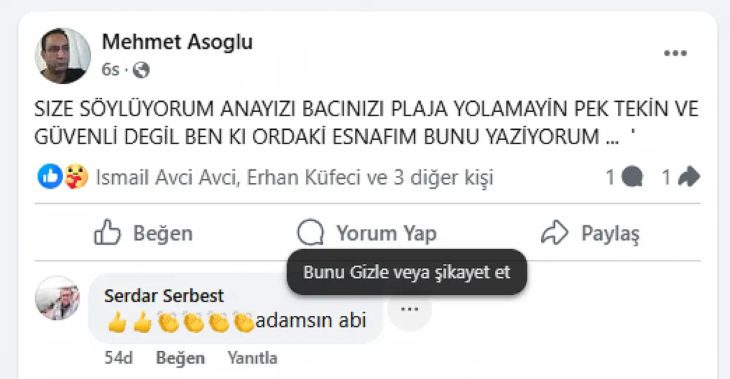This screenshot has height=379, width=730.
Task: Open the 54d comment timestamp
Action: pos(119,358)
